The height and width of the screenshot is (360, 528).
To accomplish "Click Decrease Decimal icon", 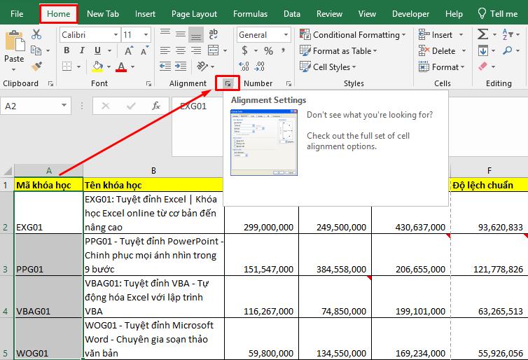I will [x=259, y=67].
